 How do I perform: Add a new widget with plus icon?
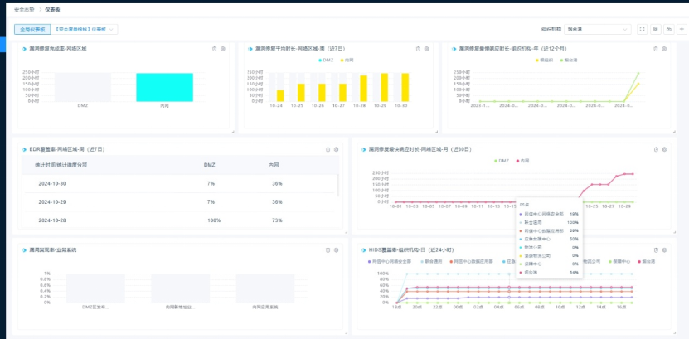point(682,29)
